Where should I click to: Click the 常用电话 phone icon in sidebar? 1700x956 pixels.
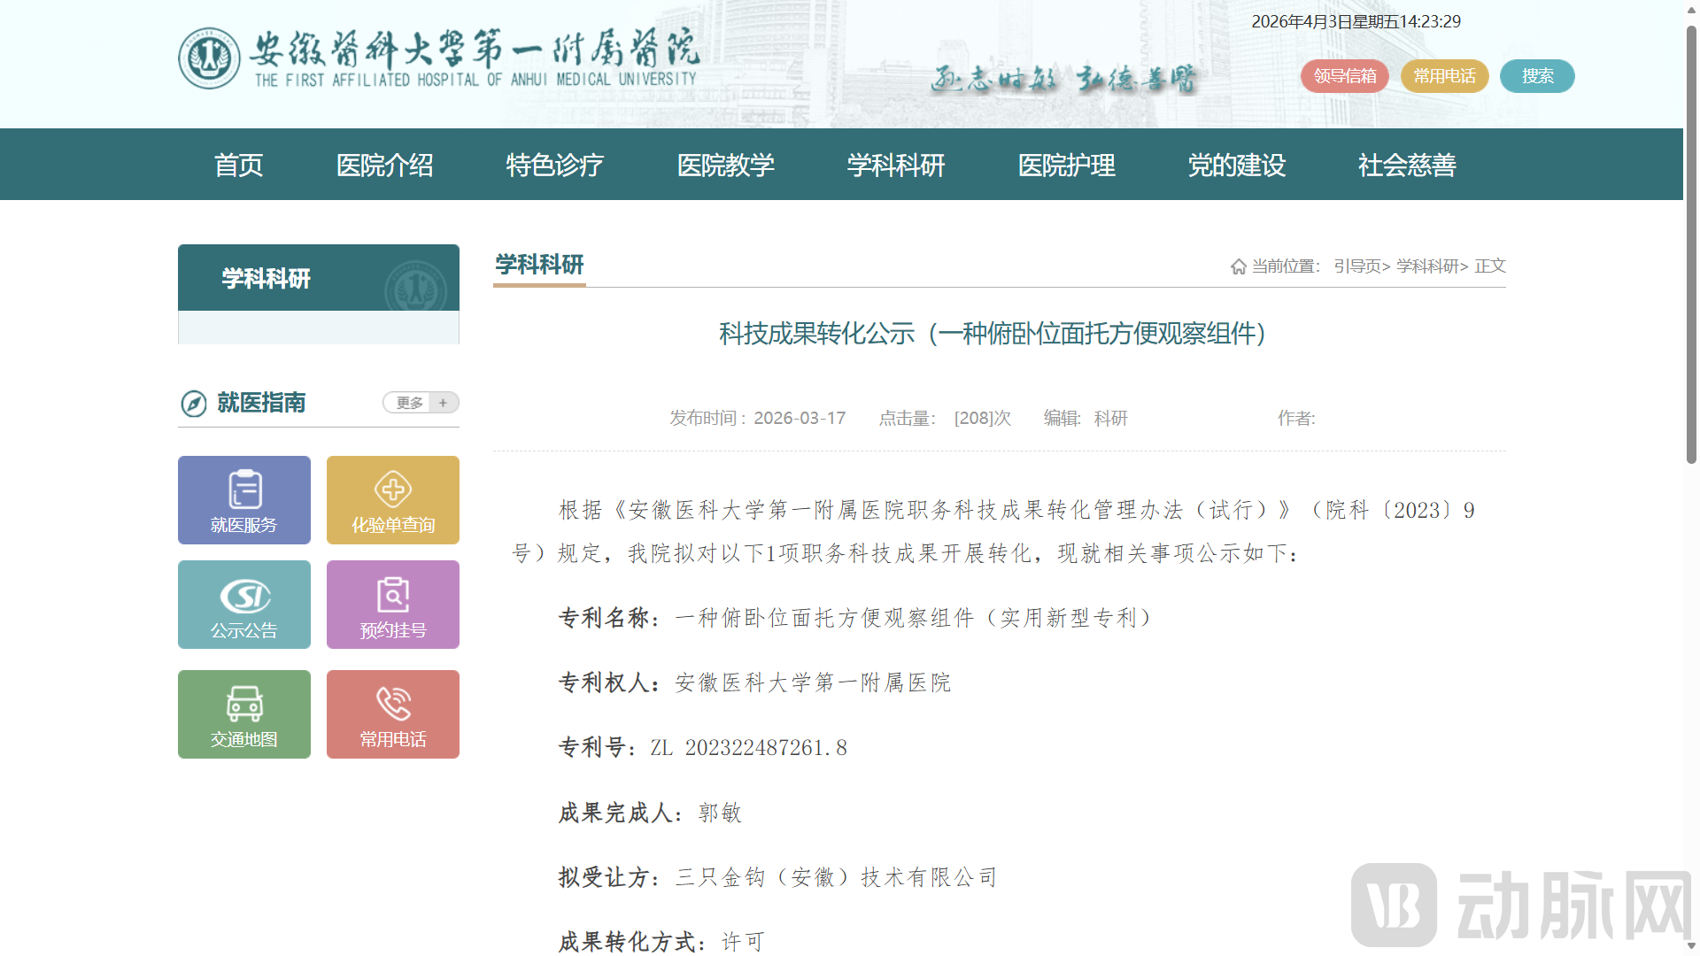(392, 713)
